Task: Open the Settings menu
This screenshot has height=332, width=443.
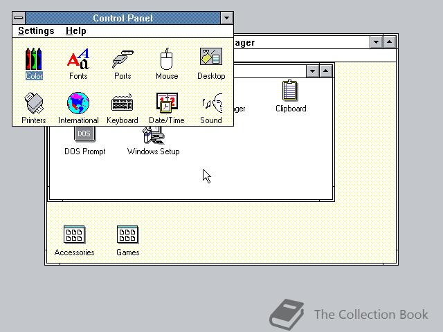Action: pos(36,30)
